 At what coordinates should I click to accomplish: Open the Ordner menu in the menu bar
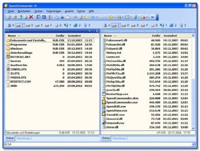(38, 11)
